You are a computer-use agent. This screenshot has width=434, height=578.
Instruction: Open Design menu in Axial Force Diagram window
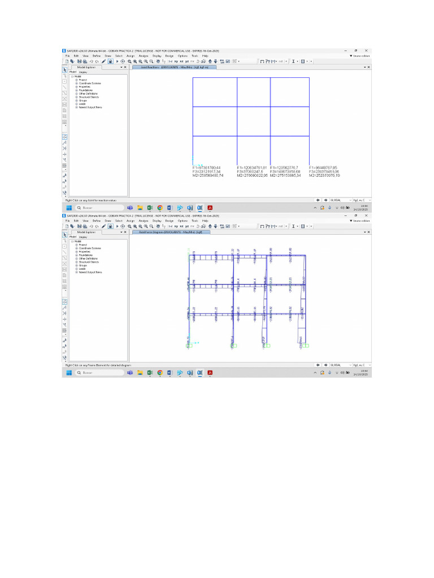pos(170,221)
